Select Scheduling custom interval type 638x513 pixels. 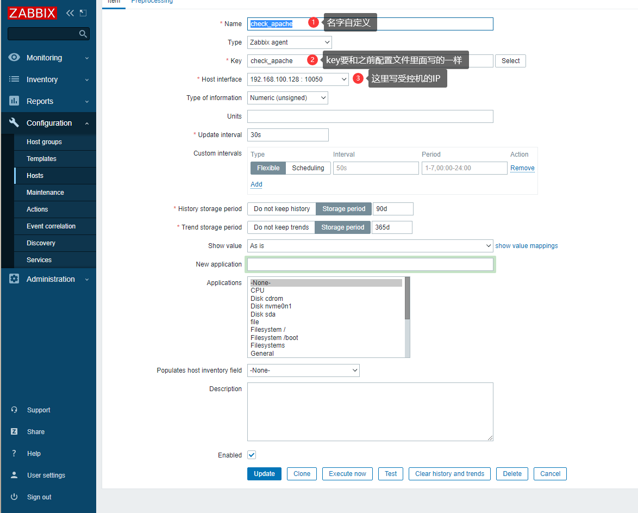(308, 168)
